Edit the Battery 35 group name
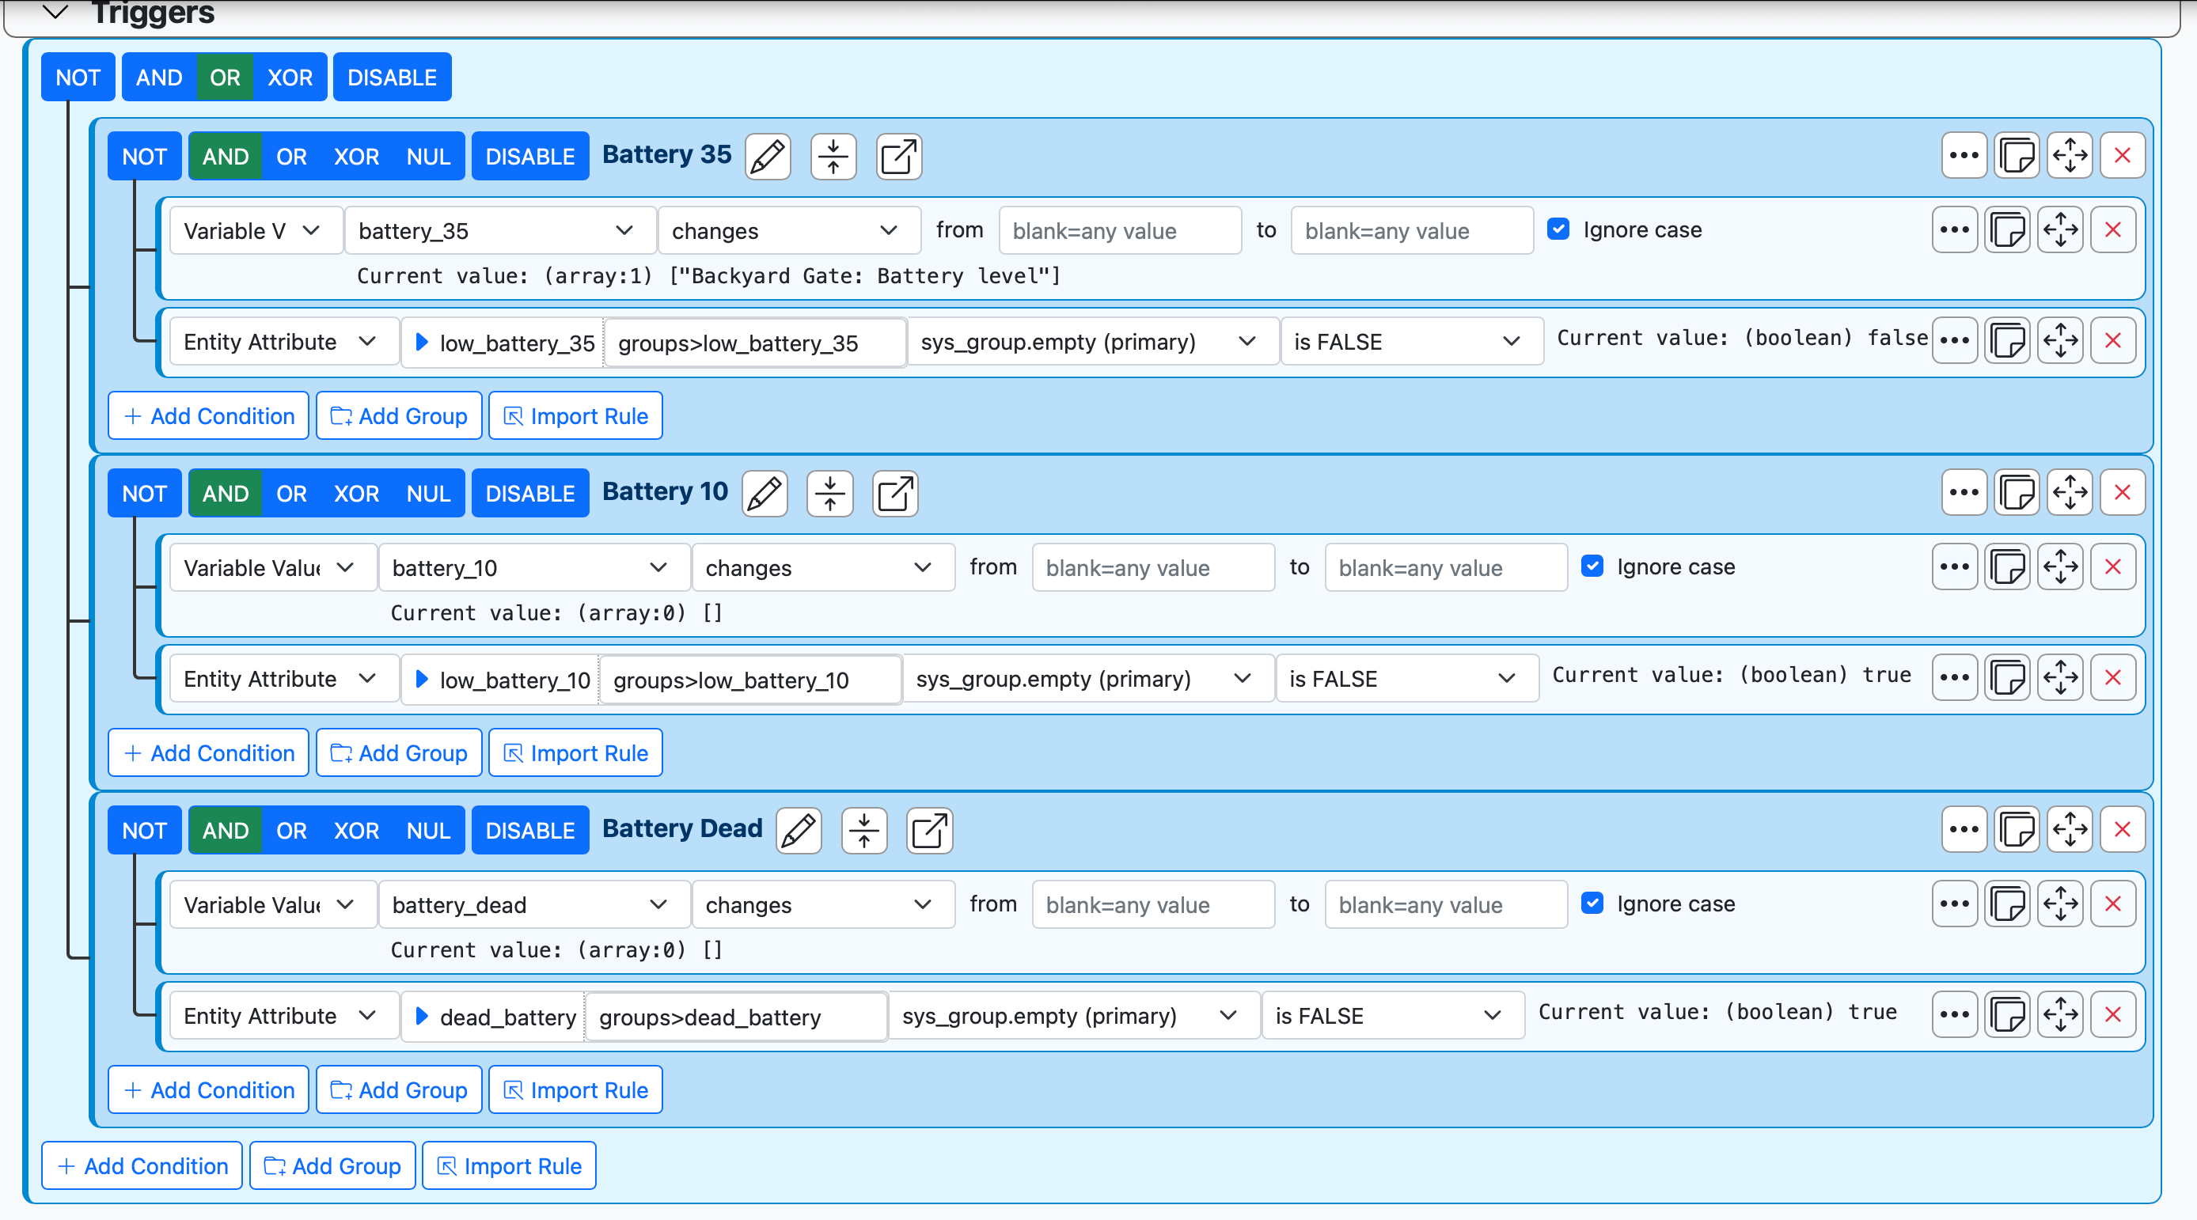This screenshot has width=2197, height=1220. click(768, 157)
